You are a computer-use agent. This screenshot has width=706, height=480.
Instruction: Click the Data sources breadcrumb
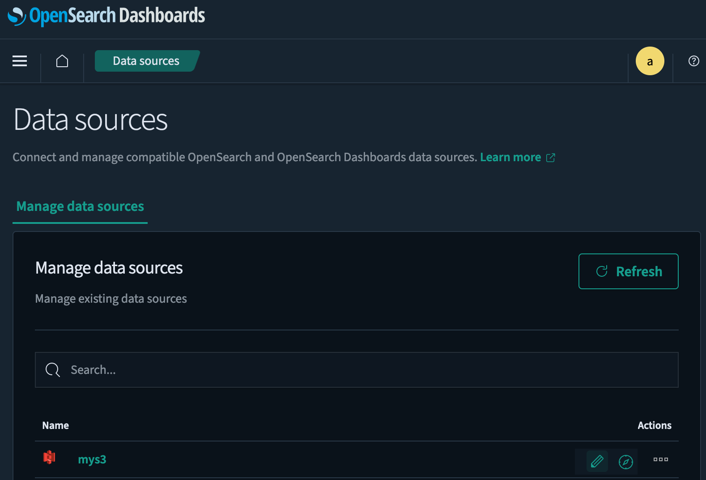(x=146, y=61)
